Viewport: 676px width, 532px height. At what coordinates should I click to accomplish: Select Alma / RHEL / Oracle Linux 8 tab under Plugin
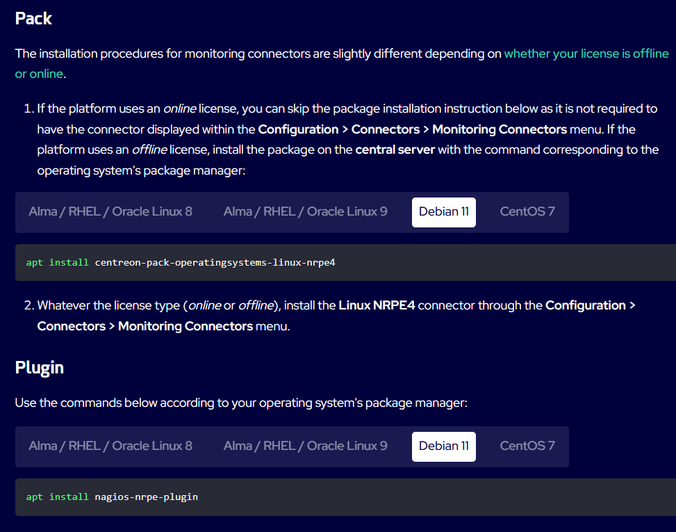pos(110,446)
